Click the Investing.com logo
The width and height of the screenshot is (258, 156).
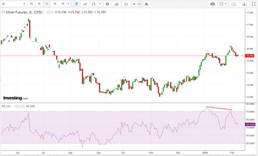click(x=16, y=98)
